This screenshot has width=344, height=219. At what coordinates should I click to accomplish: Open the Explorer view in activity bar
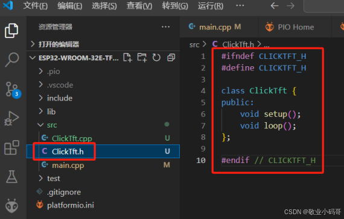click(11, 31)
